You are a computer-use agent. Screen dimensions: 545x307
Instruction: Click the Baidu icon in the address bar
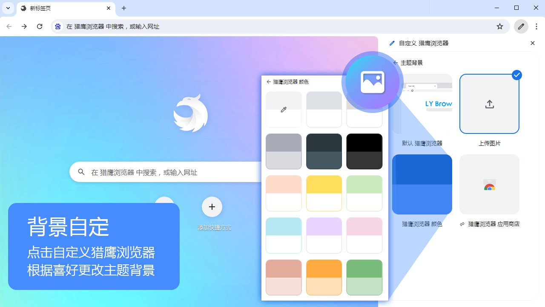(58, 26)
